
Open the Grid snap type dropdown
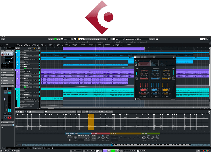[120, 39]
